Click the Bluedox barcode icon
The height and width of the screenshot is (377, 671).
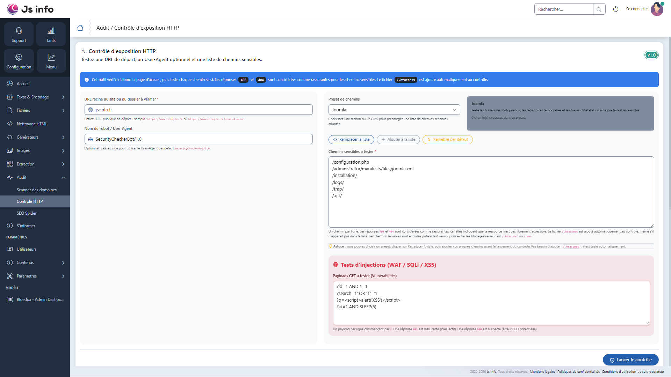[x=10, y=300]
